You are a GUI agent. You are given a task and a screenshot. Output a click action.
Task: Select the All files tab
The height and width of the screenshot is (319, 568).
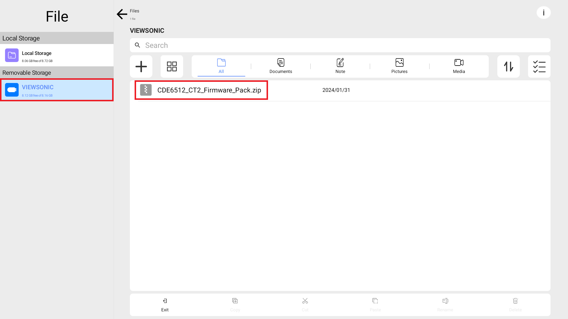tap(221, 66)
